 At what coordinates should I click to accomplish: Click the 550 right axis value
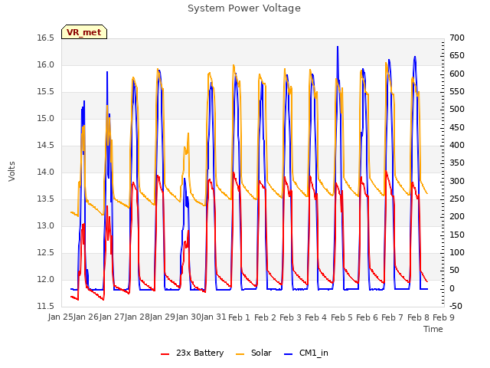click(457, 92)
